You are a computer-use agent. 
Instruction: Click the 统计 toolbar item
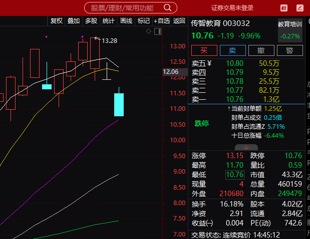[109, 21]
